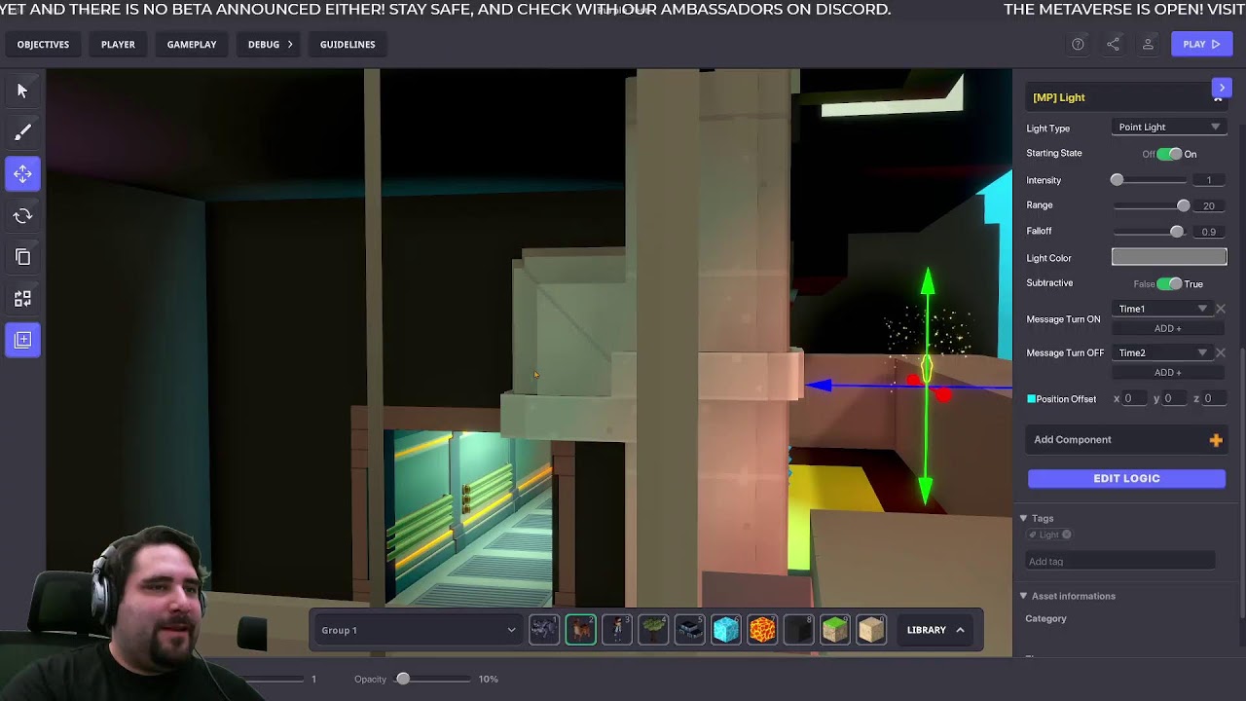The height and width of the screenshot is (701, 1246).
Task: Open the user profile icon
Action: tap(1148, 44)
